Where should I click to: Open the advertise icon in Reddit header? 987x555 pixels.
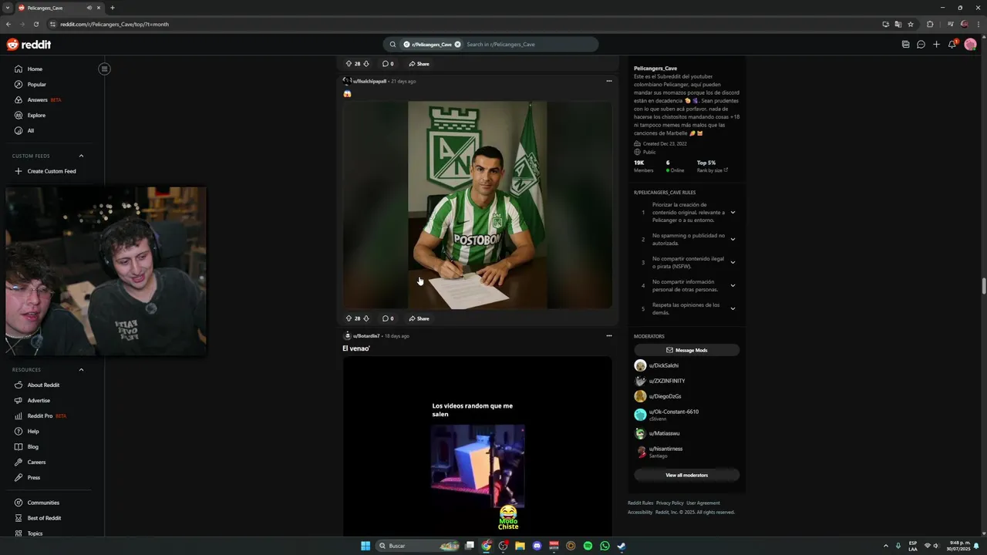point(905,45)
